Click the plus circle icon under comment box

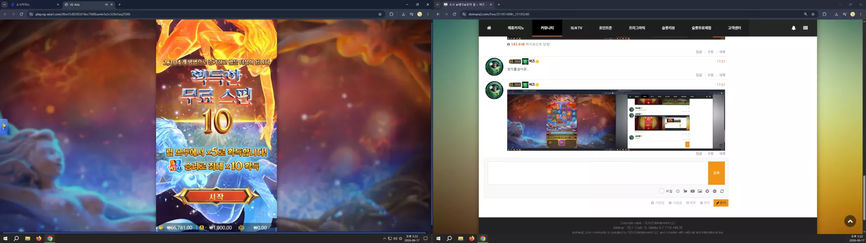(x=707, y=191)
